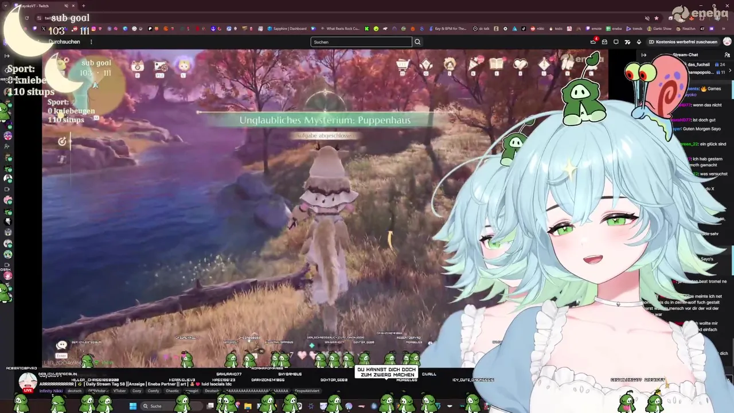Screen dimensions: 734x413
Task: Click the VTuber stream tag
Action: (x=119, y=391)
